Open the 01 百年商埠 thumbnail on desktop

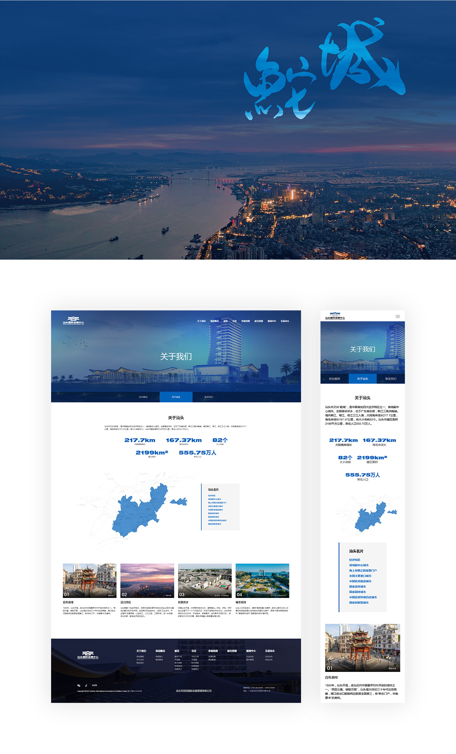tap(90, 580)
